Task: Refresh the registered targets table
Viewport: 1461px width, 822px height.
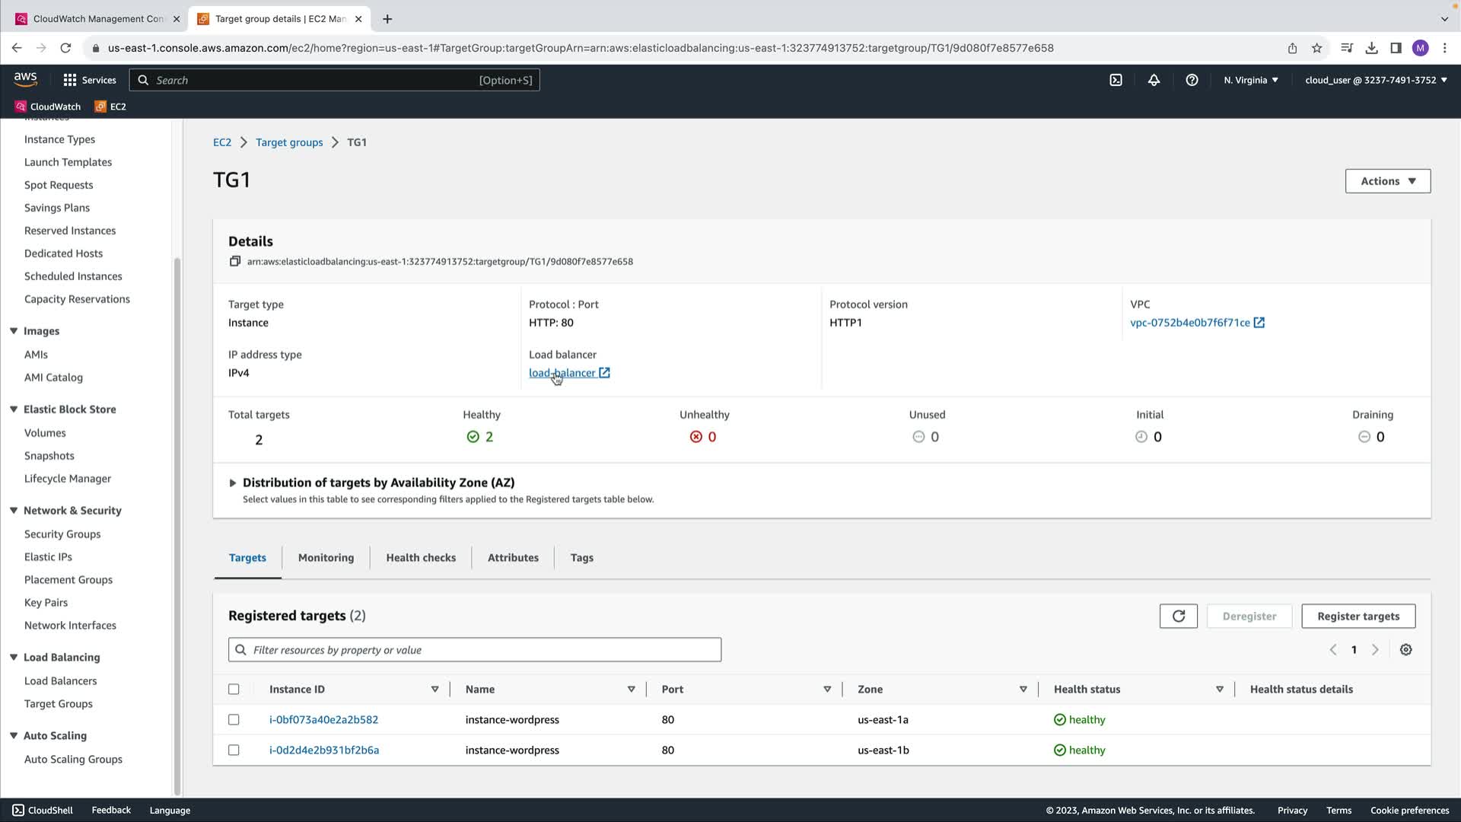Action: (x=1178, y=616)
